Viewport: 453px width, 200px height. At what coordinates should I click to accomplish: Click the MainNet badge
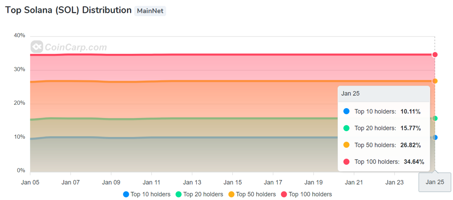coord(150,11)
